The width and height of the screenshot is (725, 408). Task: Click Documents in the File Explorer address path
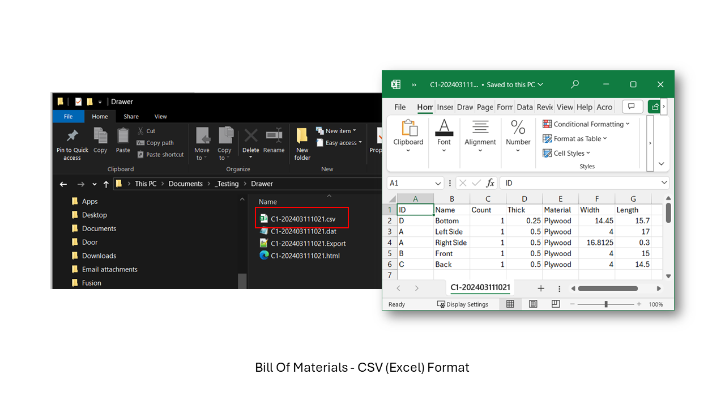pyautogui.click(x=185, y=184)
